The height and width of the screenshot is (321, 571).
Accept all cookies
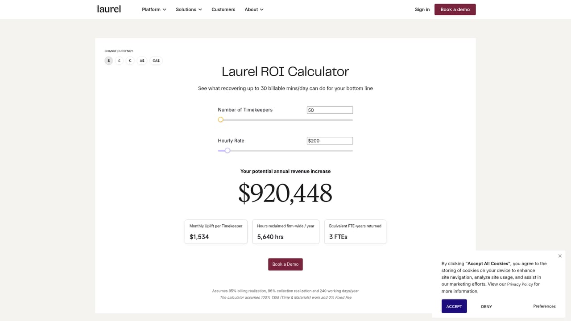pos(454,306)
